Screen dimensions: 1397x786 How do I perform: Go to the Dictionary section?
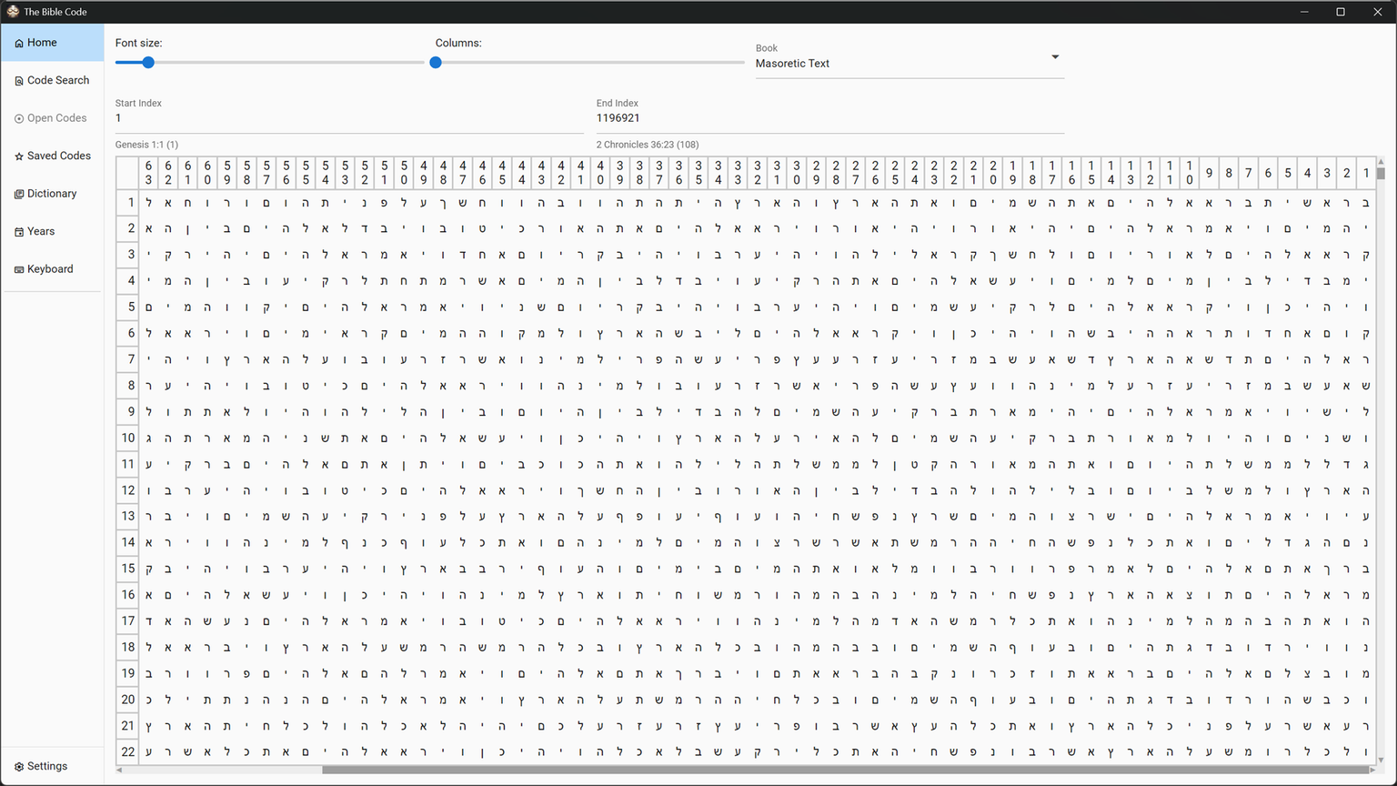click(52, 194)
